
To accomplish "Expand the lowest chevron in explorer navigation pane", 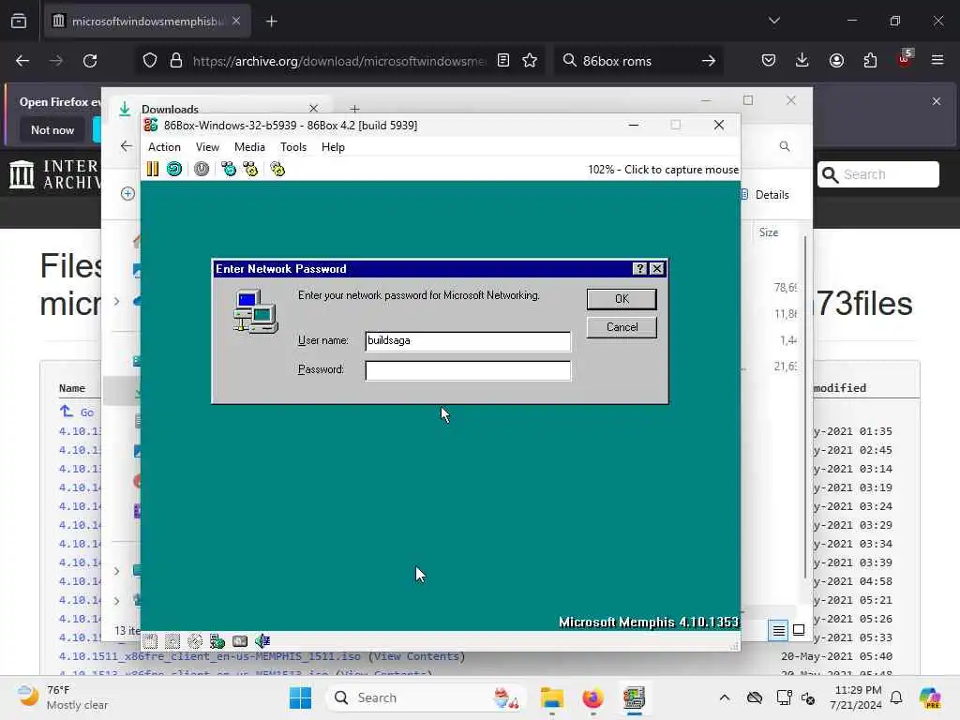I will (116, 601).
